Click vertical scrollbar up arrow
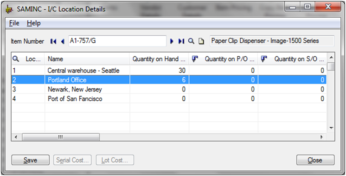 [x=331, y=58]
